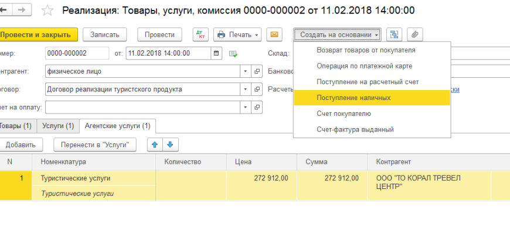Click the back navigation arrow
This screenshot has height=234, width=510.
coord(6,11)
